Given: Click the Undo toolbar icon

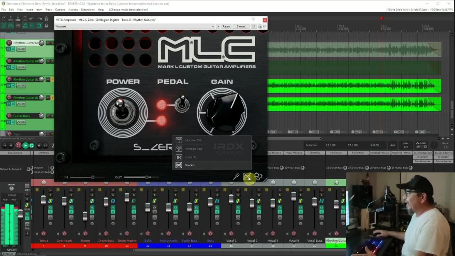Looking at the screenshot, I should 32,18.
